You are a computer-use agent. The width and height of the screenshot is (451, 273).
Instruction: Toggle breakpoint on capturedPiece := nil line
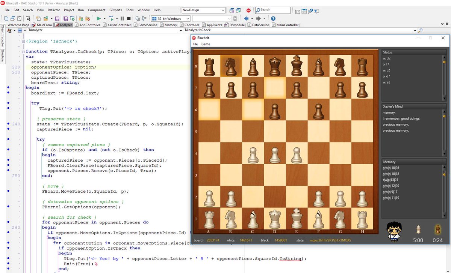pos(9,129)
